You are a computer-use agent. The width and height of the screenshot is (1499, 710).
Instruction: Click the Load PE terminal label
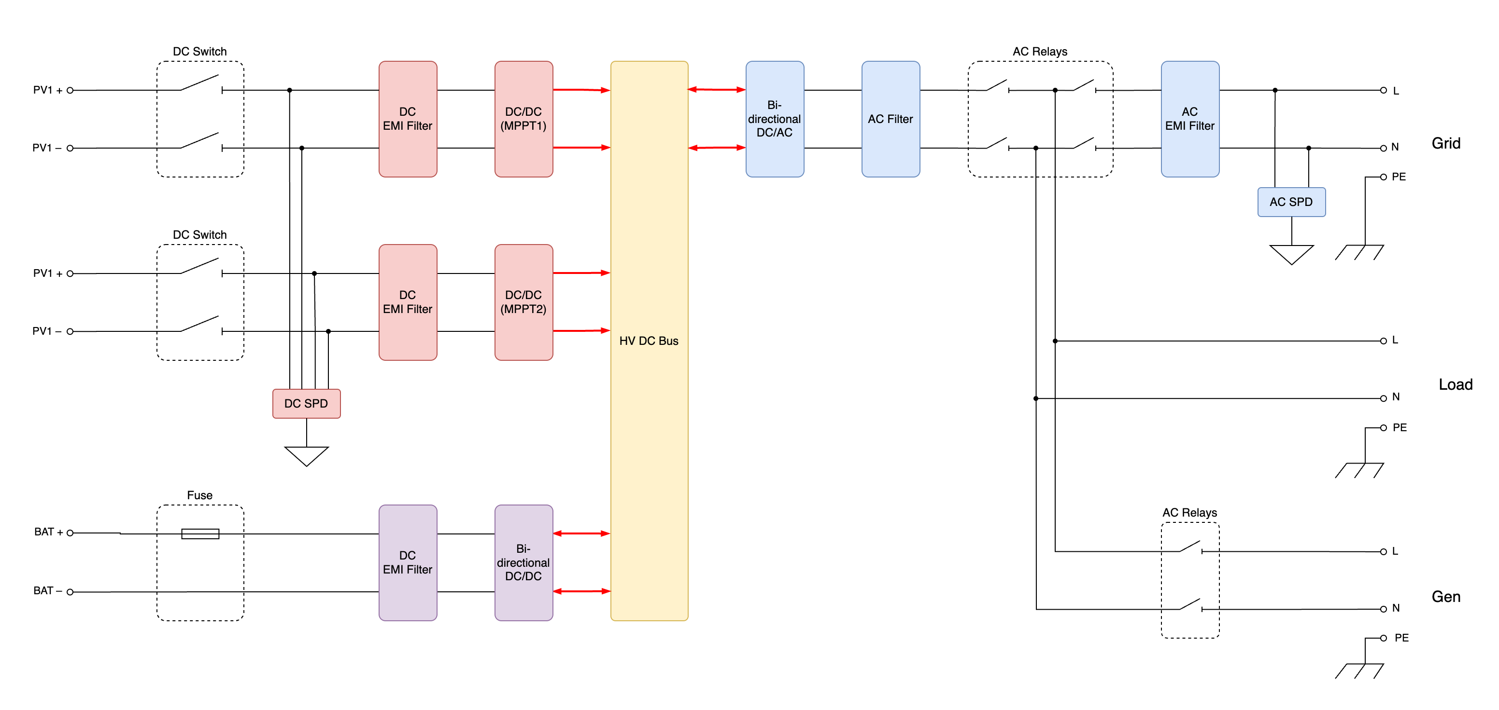click(x=1400, y=428)
